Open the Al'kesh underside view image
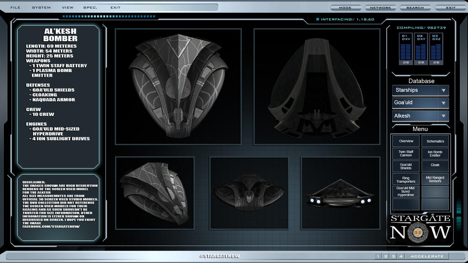Image resolution: width=468 pixels, height=263 pixels. [x=317, y=87]
